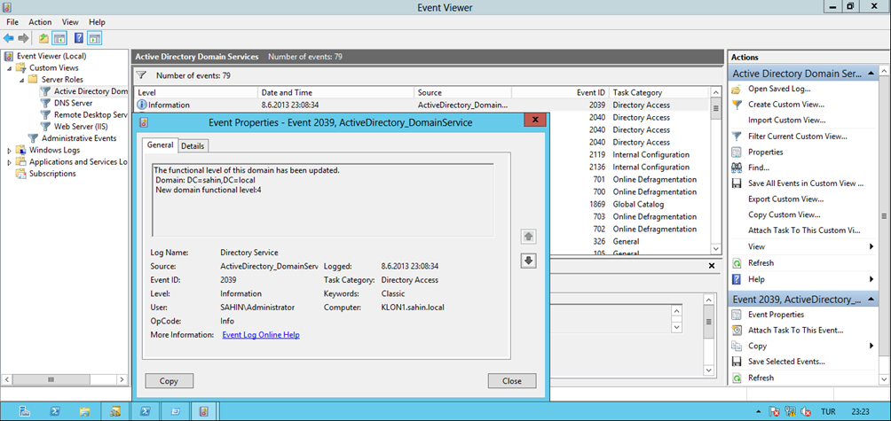Expand Applications and Services Logs node
The image size is (891, 421).
(x=10, y=162)
